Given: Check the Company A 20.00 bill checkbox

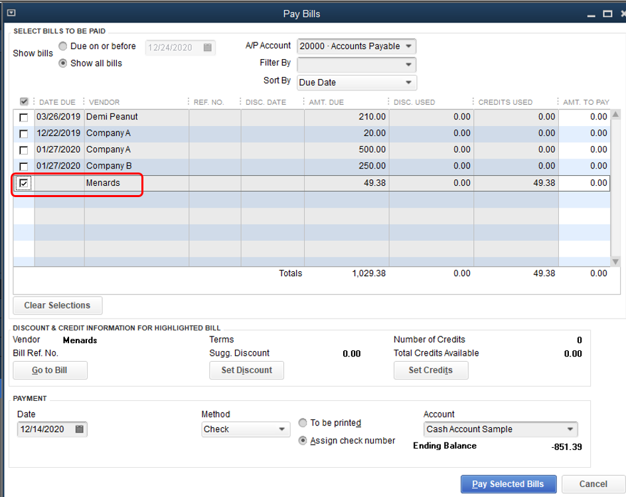Looking at the screenshot, I should tap(23, 134).
